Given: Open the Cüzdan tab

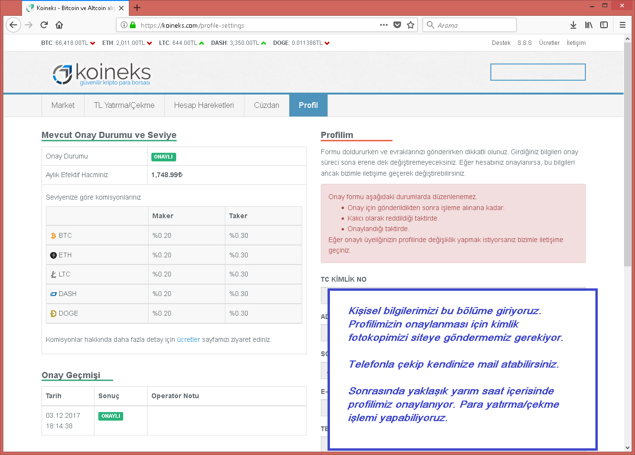Looking at the screenshot, I should tap(266, 106).
